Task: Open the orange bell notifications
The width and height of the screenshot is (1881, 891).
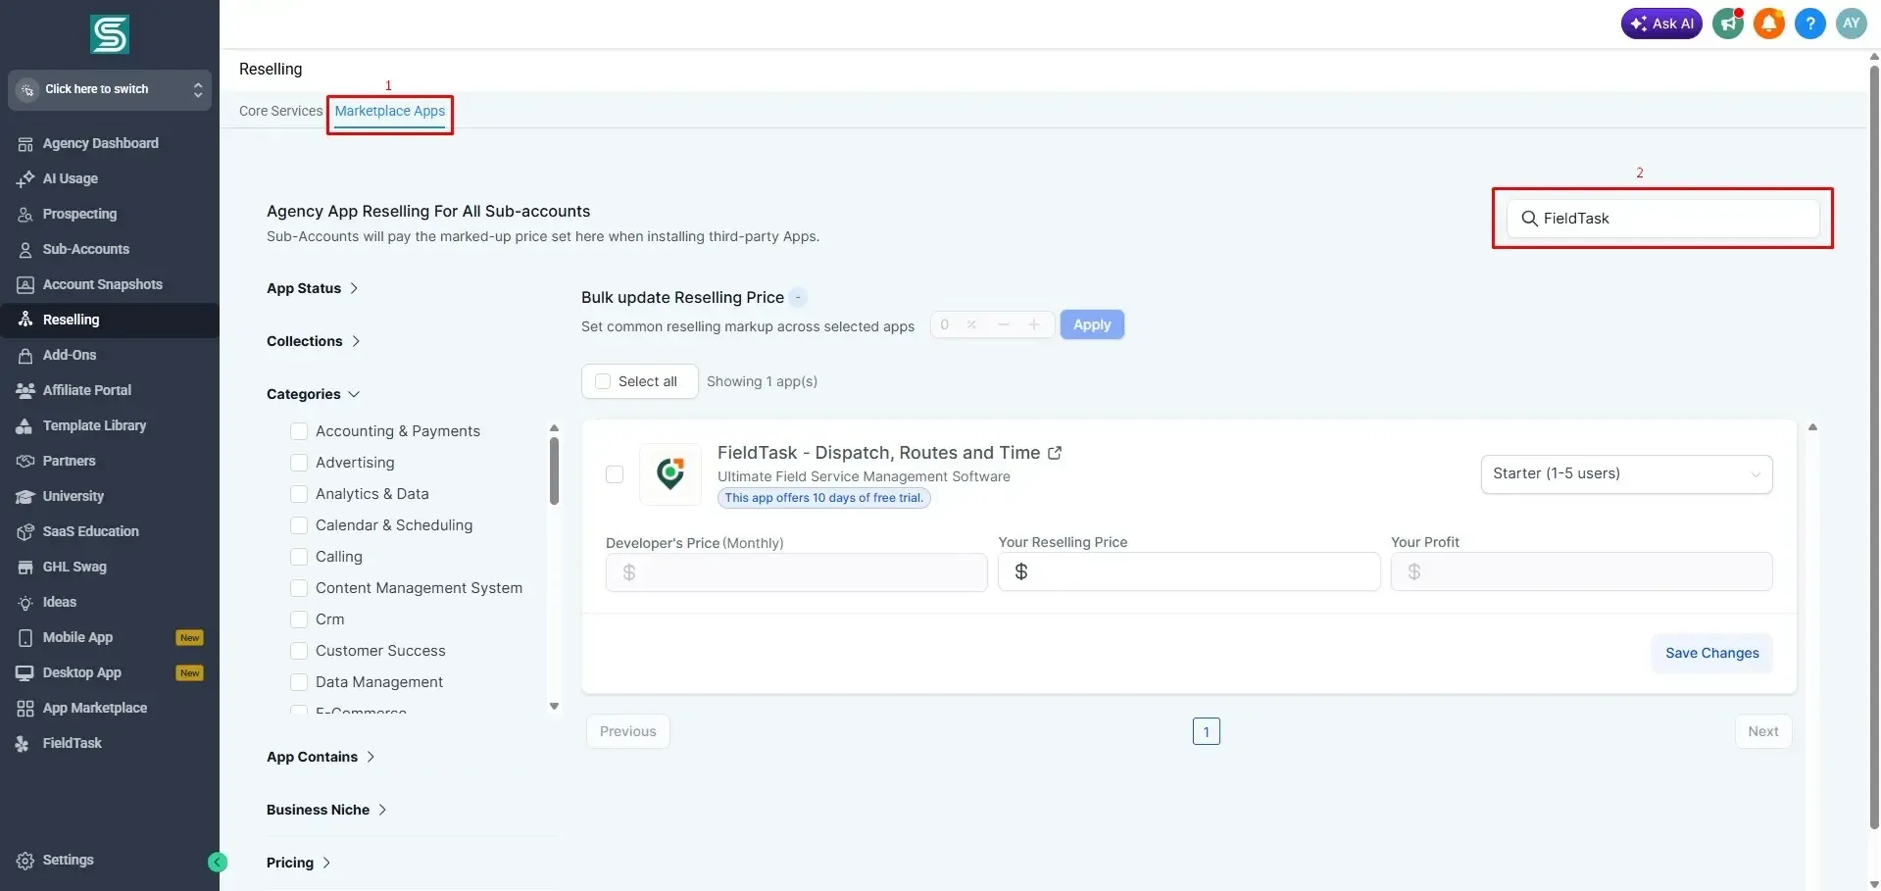Action: (x=1769, y=24)
